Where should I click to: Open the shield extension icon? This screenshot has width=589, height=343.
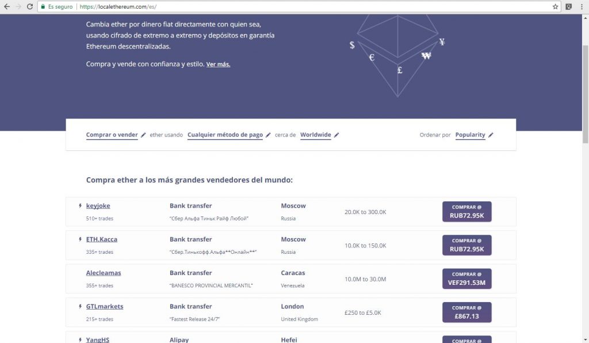[569, 7]
